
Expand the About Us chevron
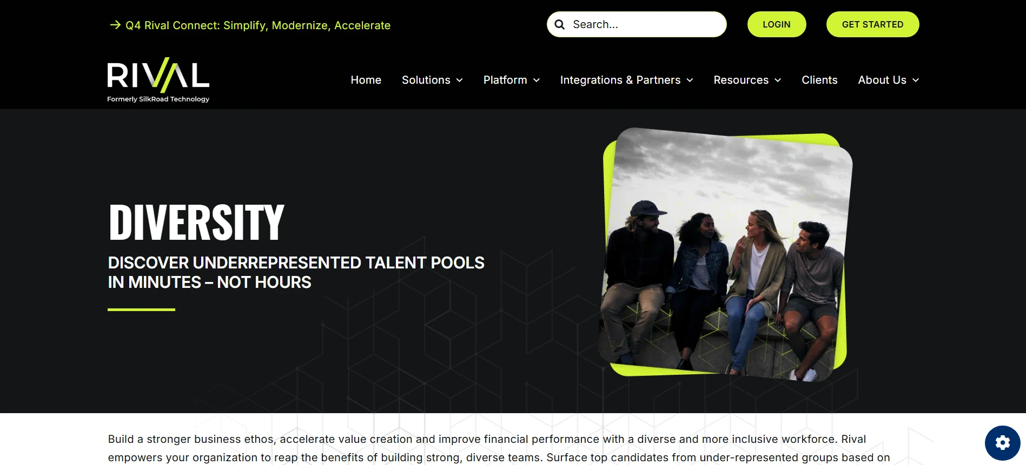(916, 80)
